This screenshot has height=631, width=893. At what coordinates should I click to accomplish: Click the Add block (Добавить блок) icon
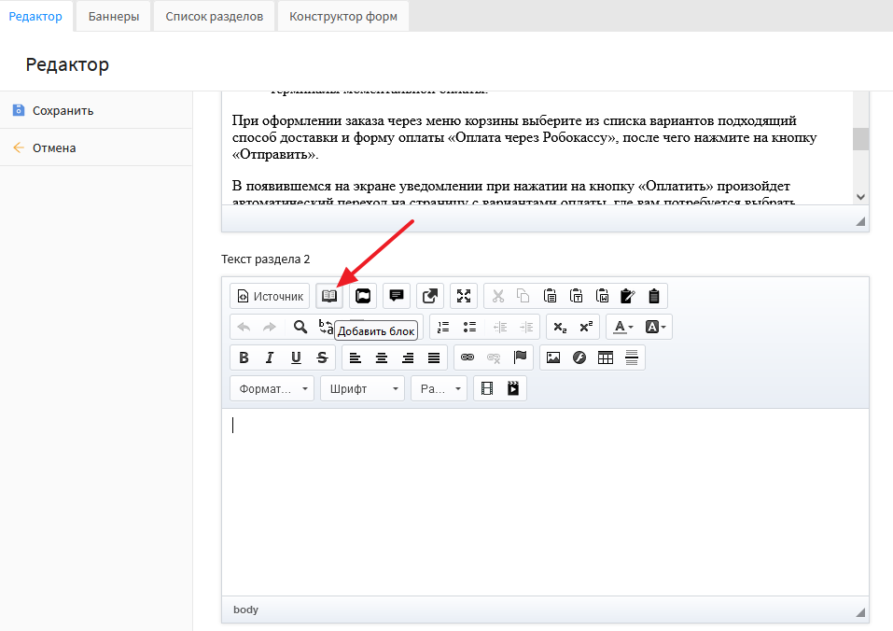pos(328,296)
